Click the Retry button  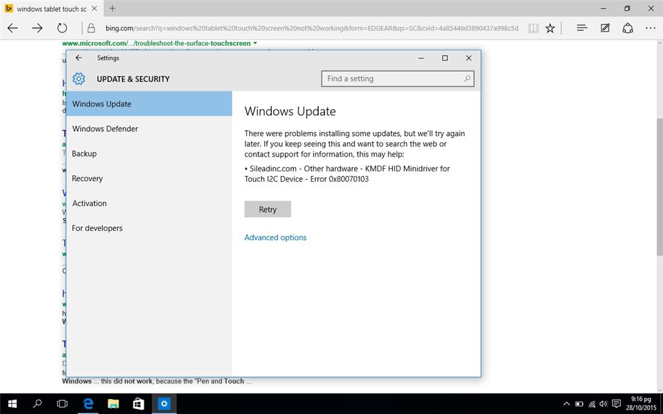coord(267,209)
